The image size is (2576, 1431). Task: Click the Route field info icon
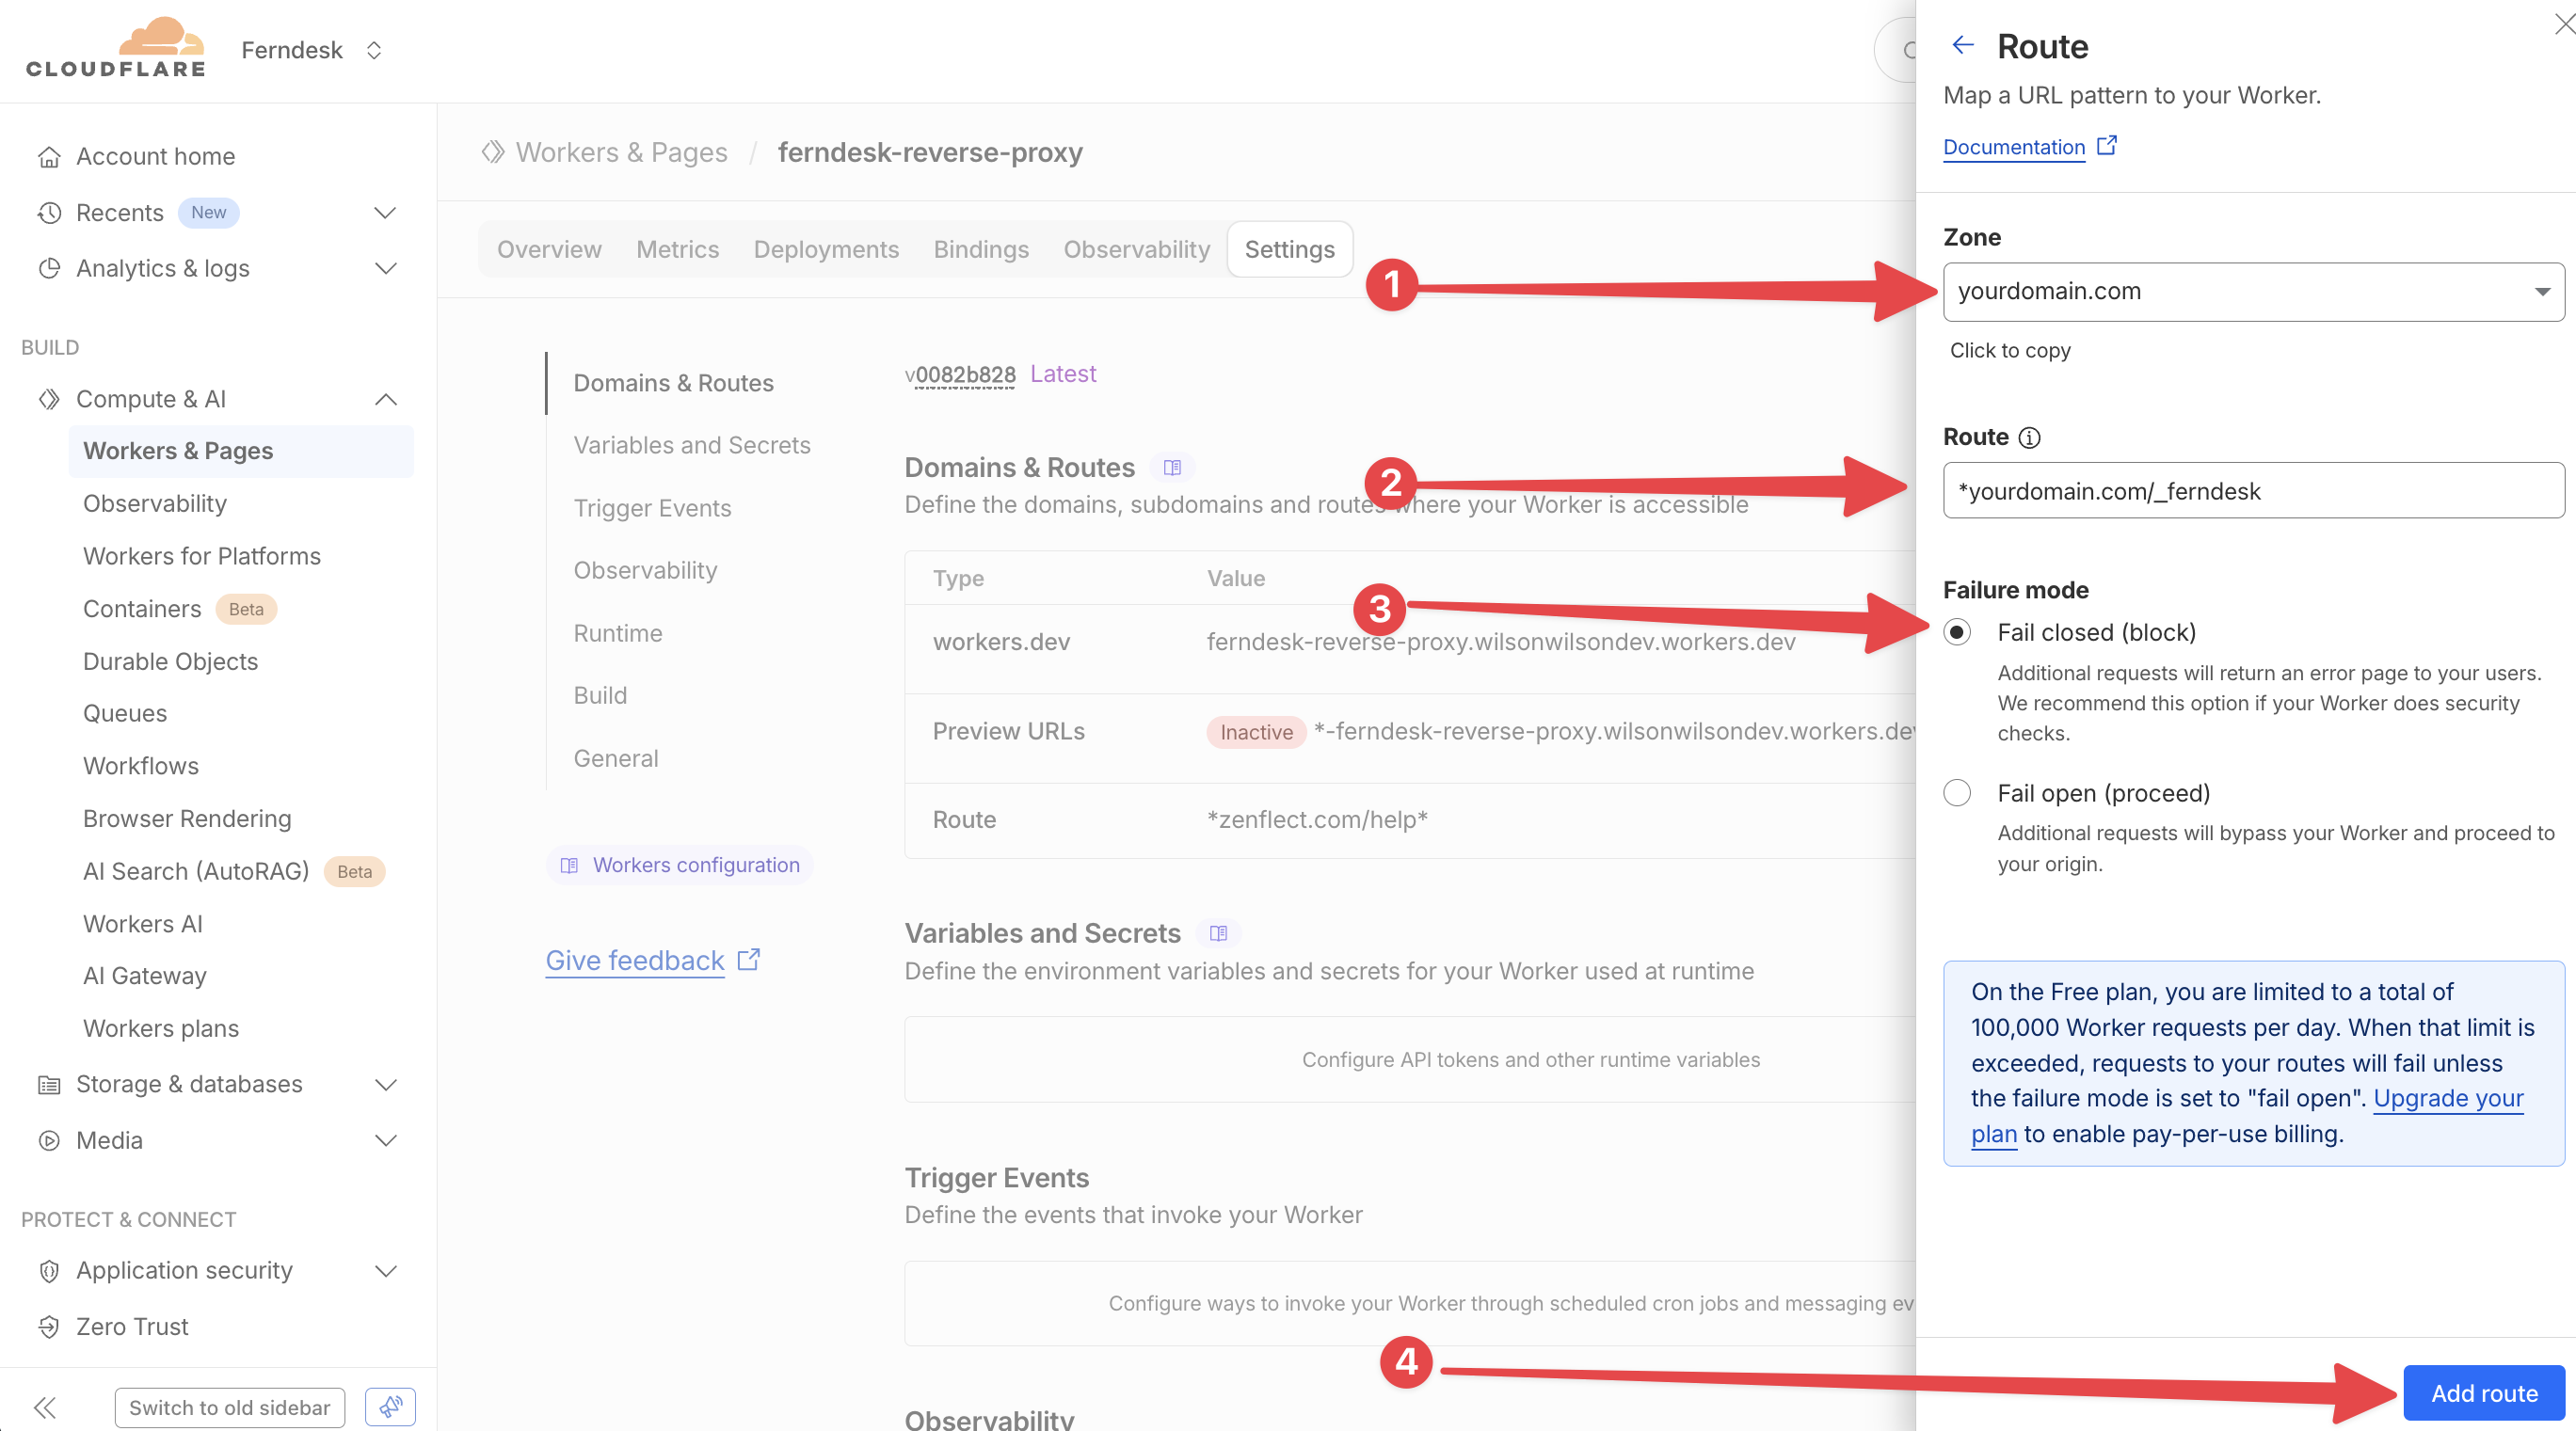2029,437
